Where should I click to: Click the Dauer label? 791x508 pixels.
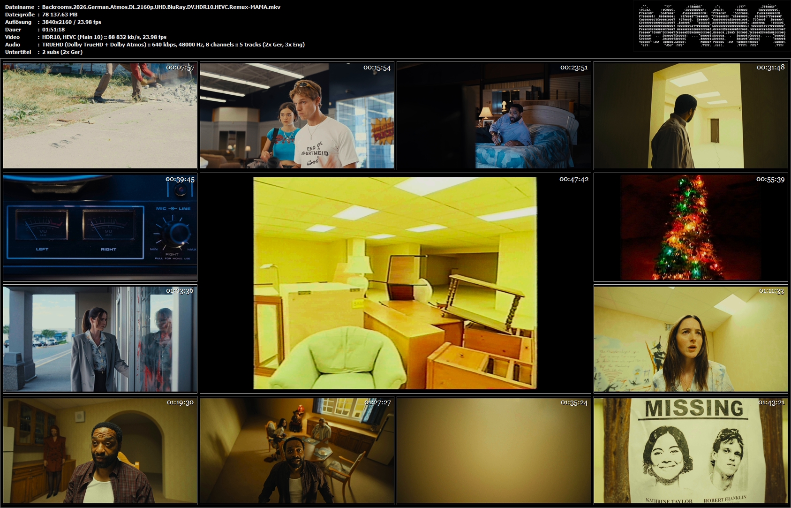pos(13,30)
